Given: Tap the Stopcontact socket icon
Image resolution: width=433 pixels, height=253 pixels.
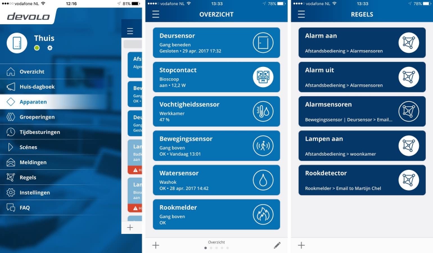Looking at the screenshot, I should (263, 77).
